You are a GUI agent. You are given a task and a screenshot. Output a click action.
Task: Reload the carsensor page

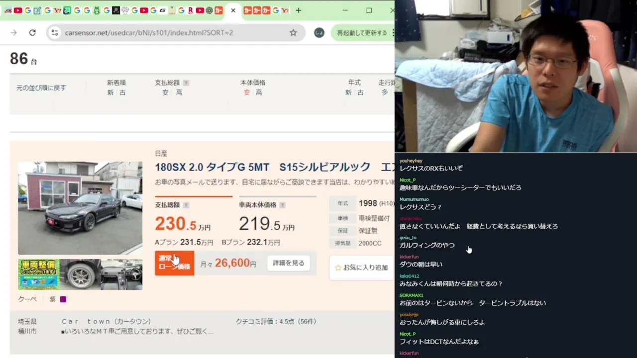32,33
